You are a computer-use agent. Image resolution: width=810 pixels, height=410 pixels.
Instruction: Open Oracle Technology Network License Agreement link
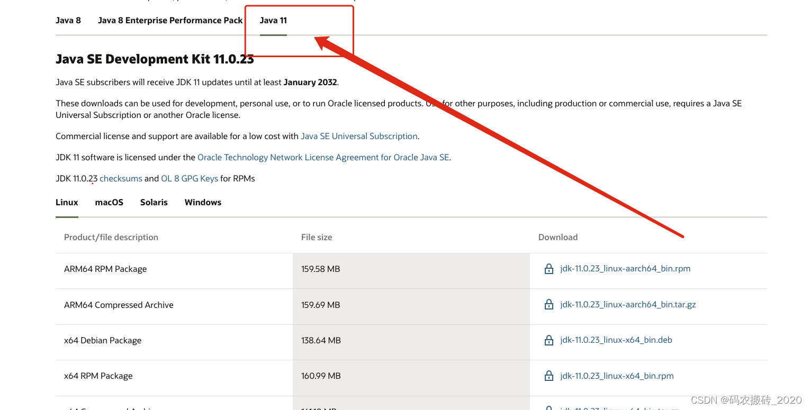click(x=323, y=157)
